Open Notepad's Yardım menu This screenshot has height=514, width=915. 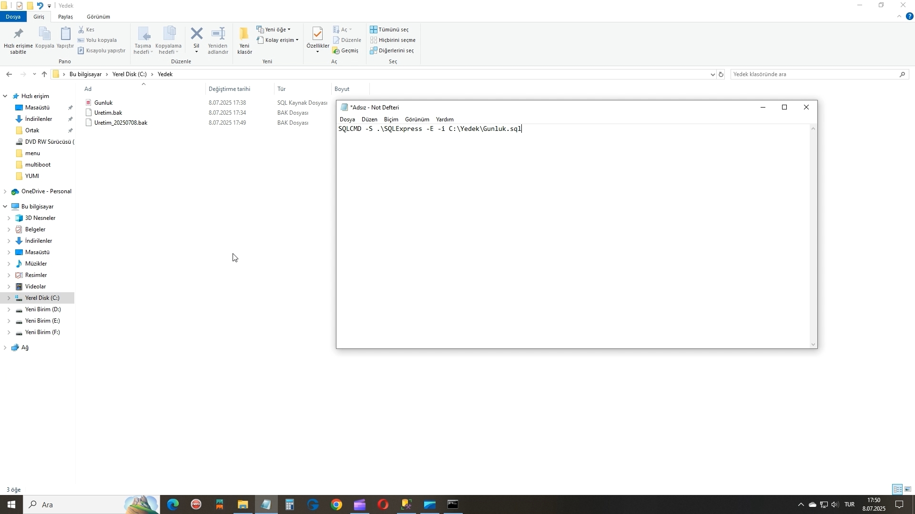click(x=445, y=119)
